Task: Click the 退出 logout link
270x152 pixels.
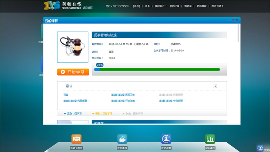Action: [136, 6]
